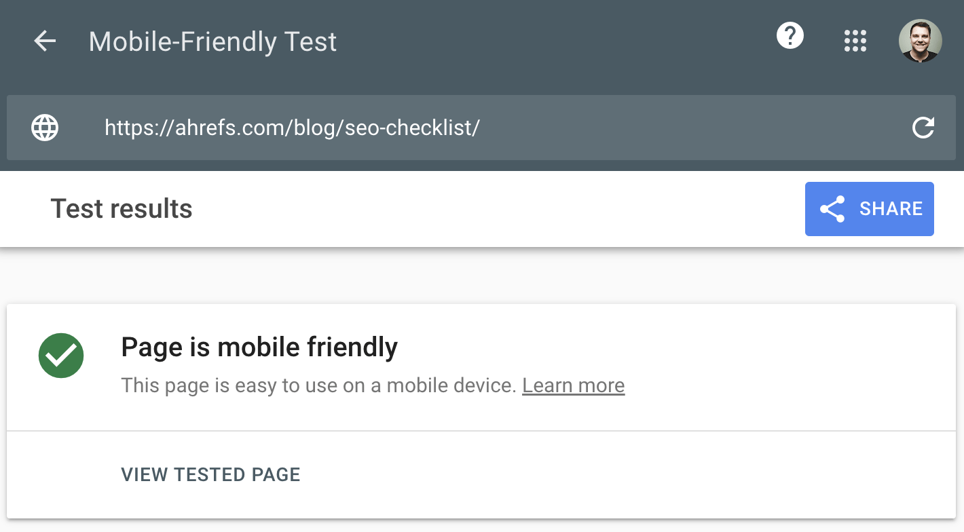This screenshot has height=532, width=964.
Task: Click VIEW TESTED PAGE
Action: click(x=210, y=475)
